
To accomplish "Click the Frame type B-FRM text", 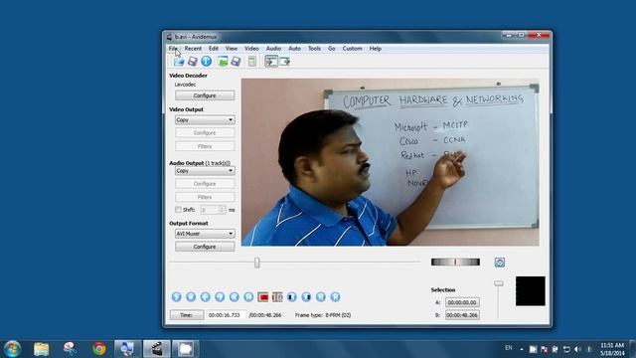I will click(x=323, y=315).
